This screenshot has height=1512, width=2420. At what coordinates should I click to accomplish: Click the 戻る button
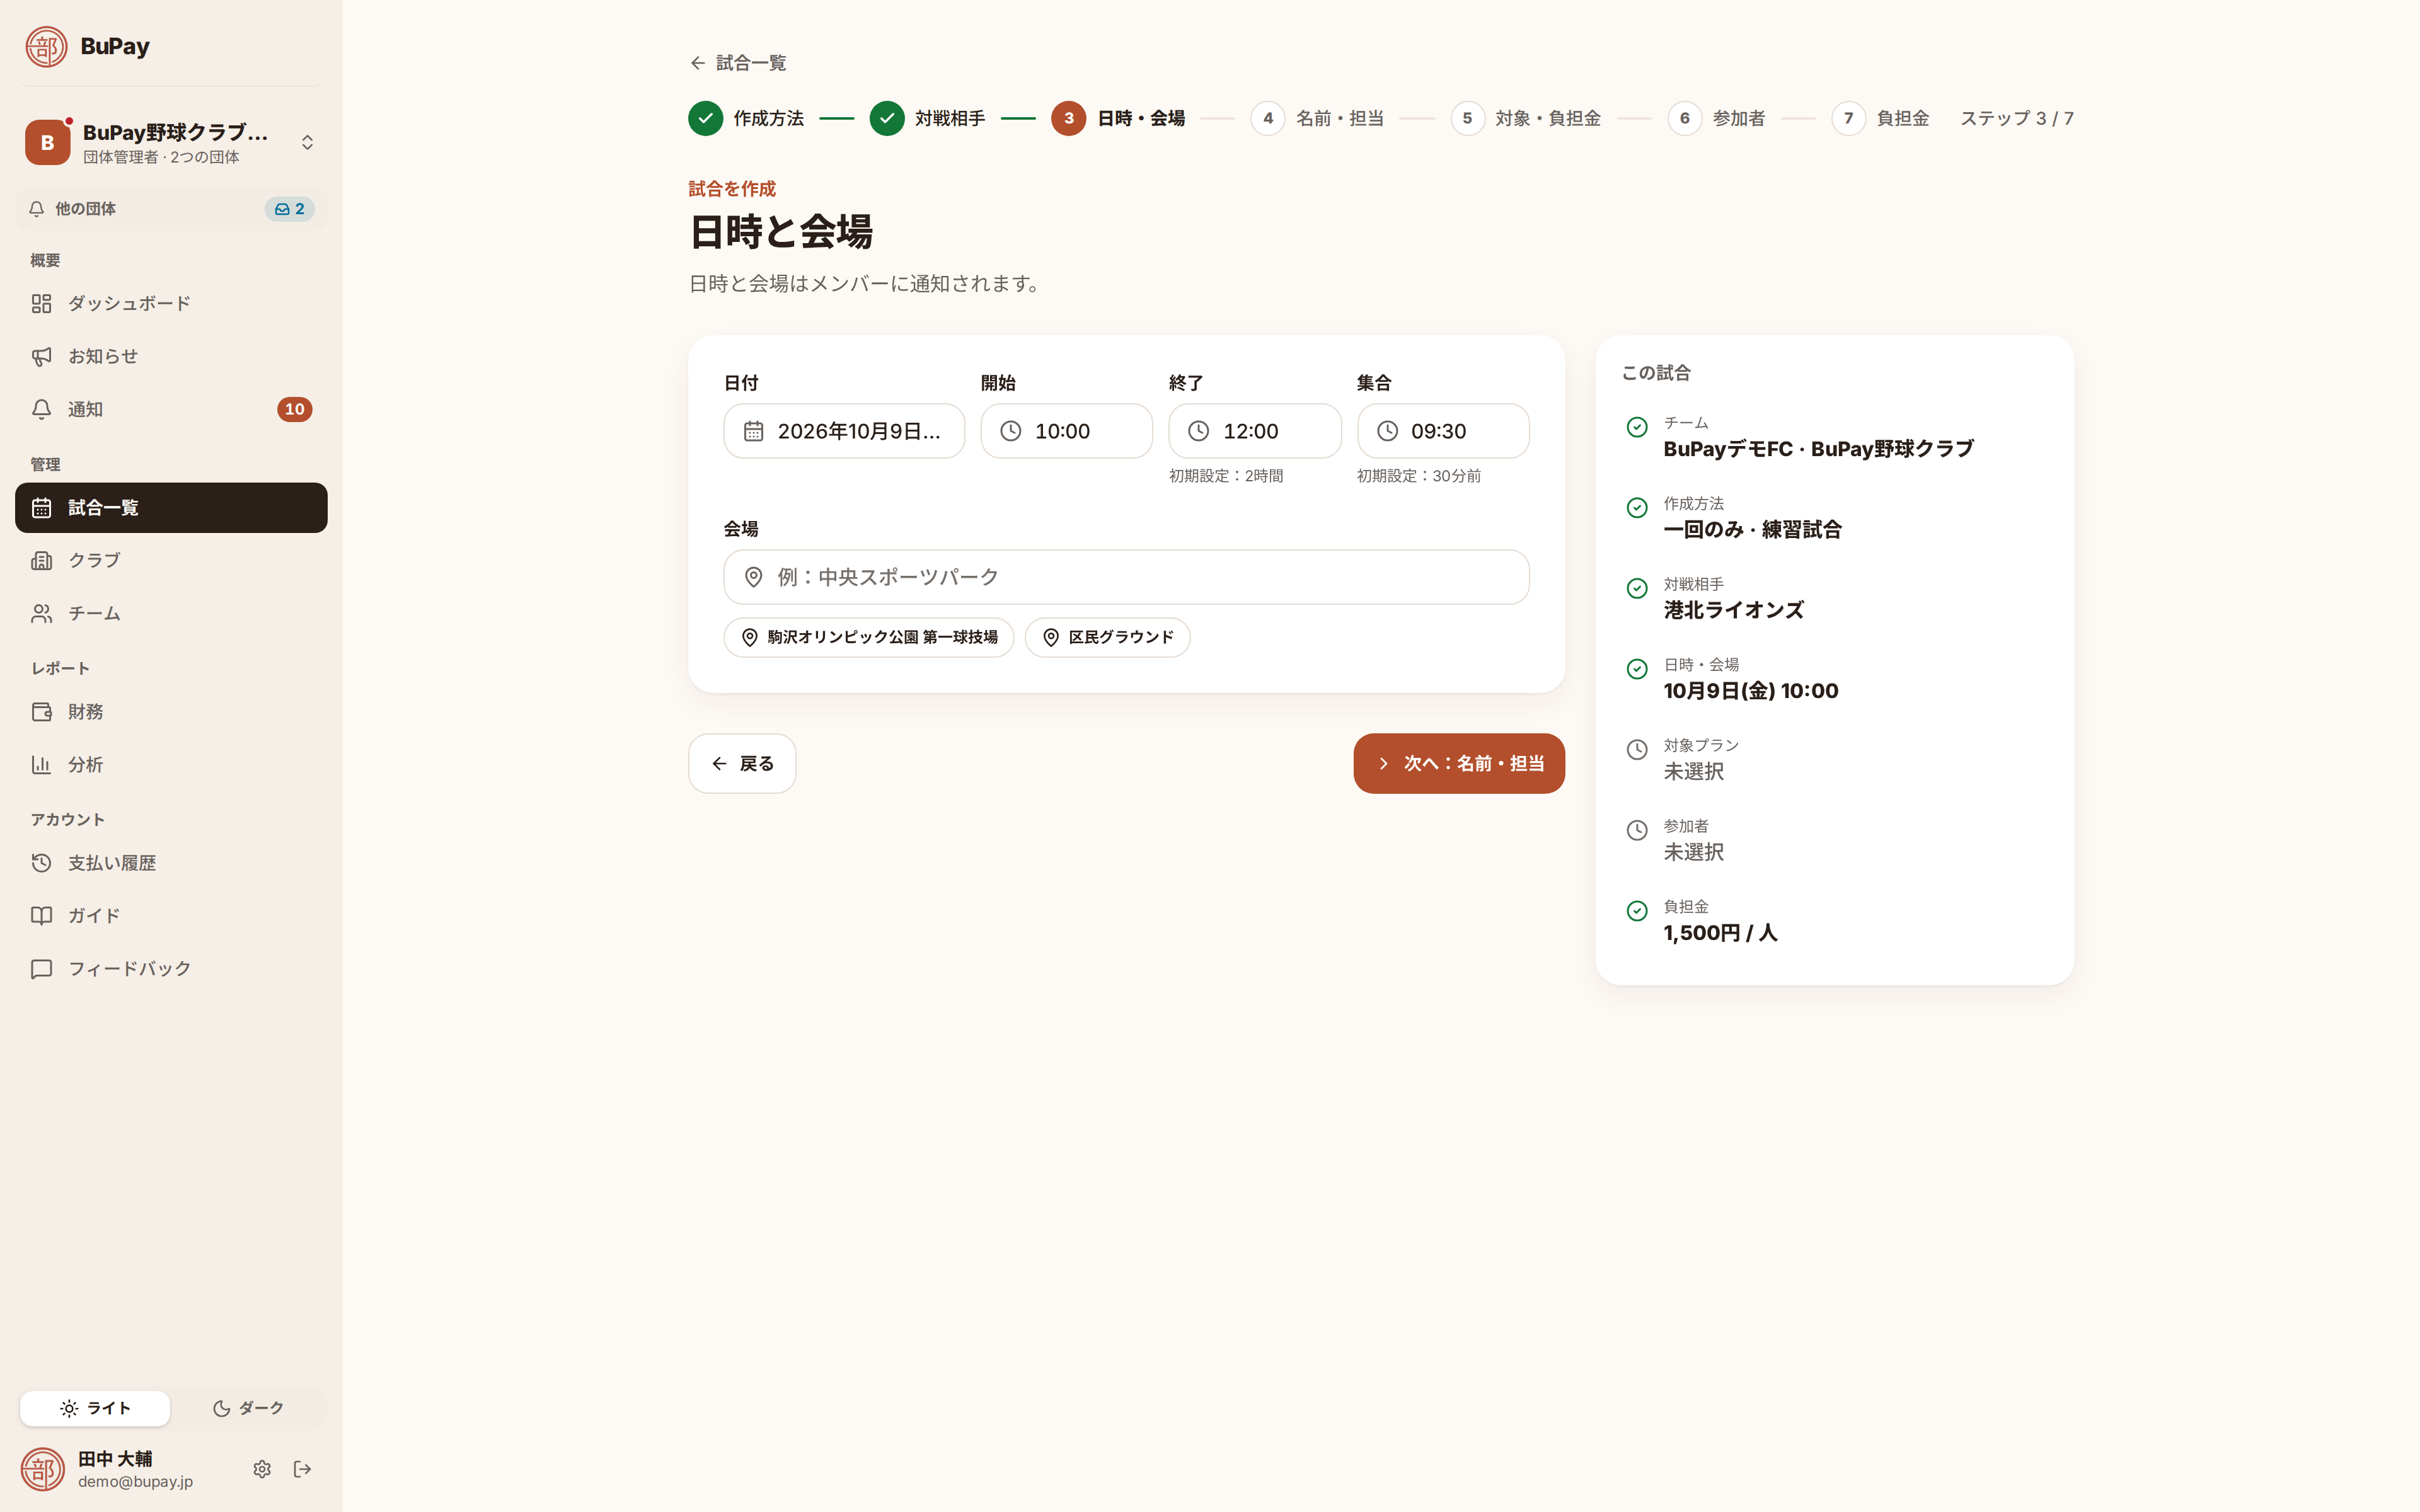pyautogui.click(x=742, y=763)
